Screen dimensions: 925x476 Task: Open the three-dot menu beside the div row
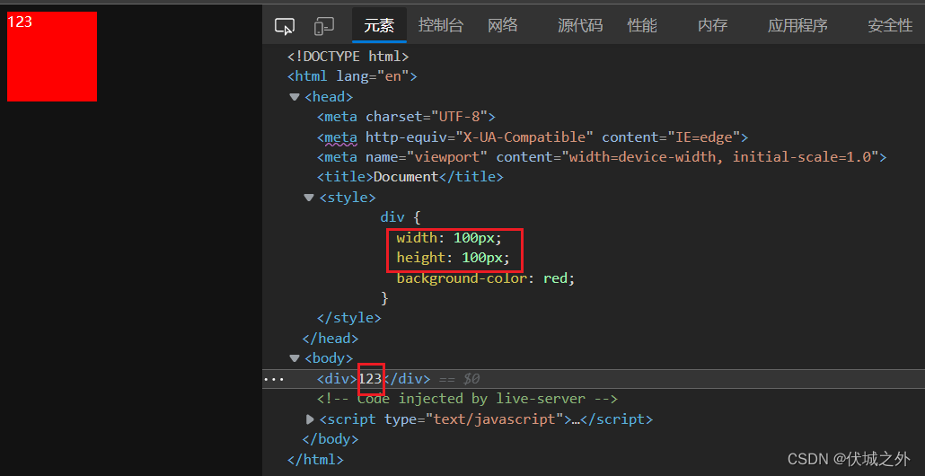(x=274, y=379)
